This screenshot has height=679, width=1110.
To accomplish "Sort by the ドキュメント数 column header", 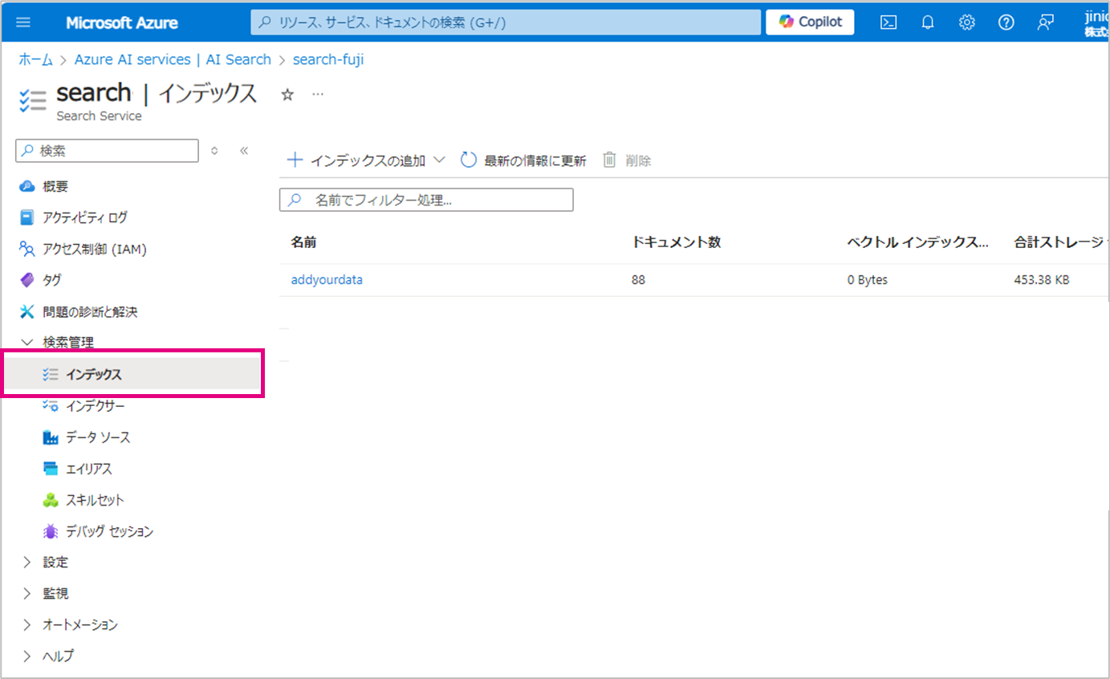I will point(677,242).
